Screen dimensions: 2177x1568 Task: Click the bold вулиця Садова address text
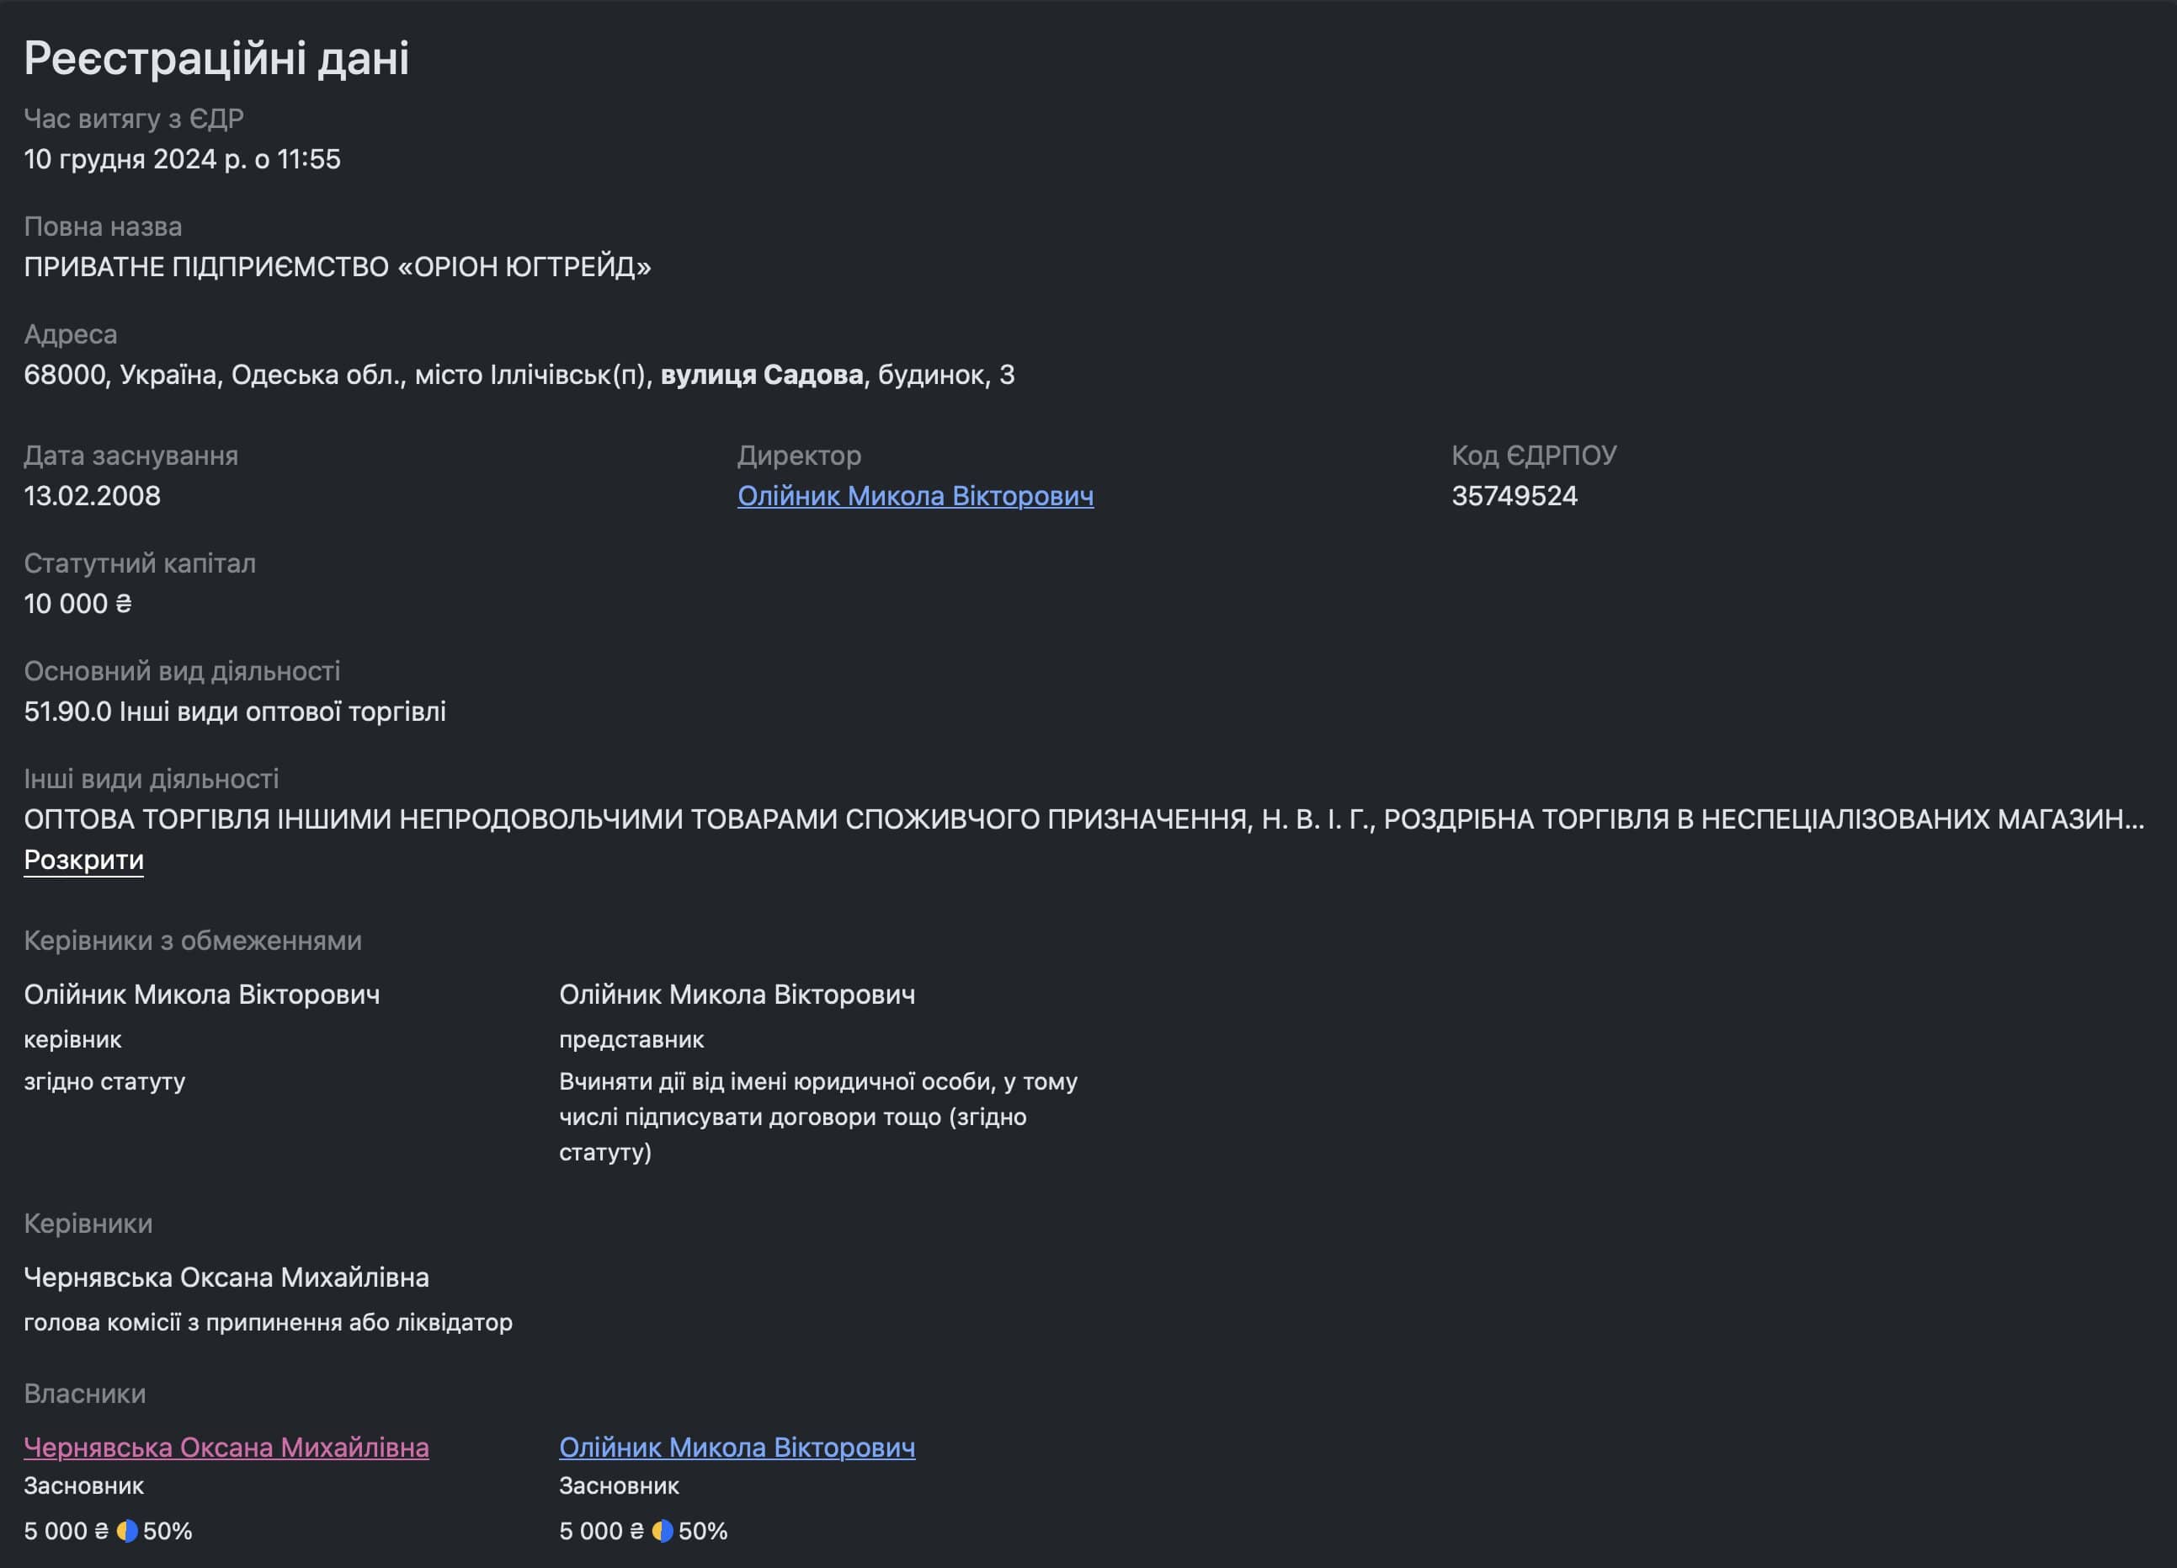coord(762,375)
